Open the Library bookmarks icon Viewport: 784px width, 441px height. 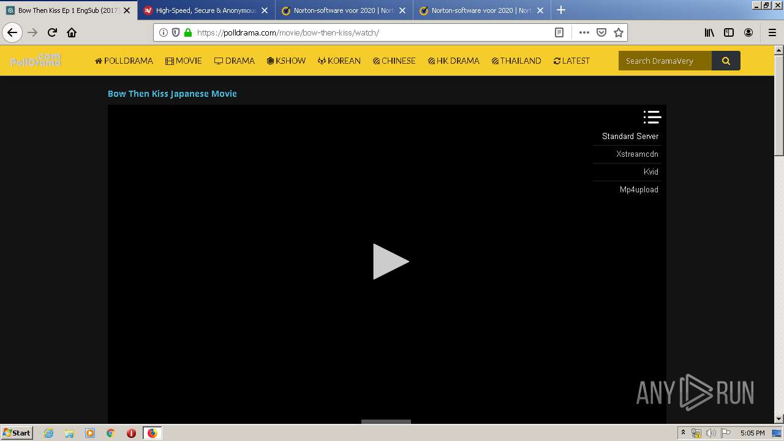tap(709, 32)
